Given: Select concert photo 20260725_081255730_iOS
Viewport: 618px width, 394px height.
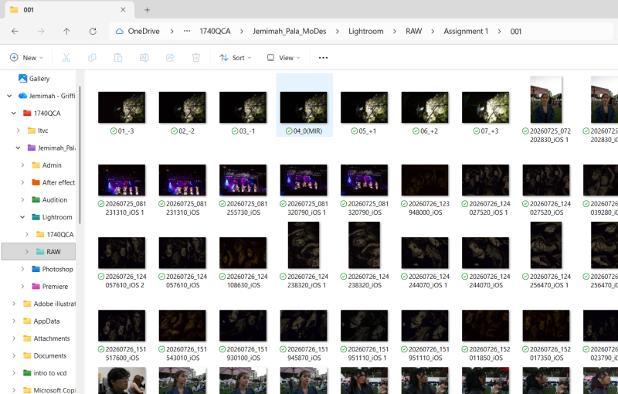Looking at the screenshot, I should tap(243, 180).
